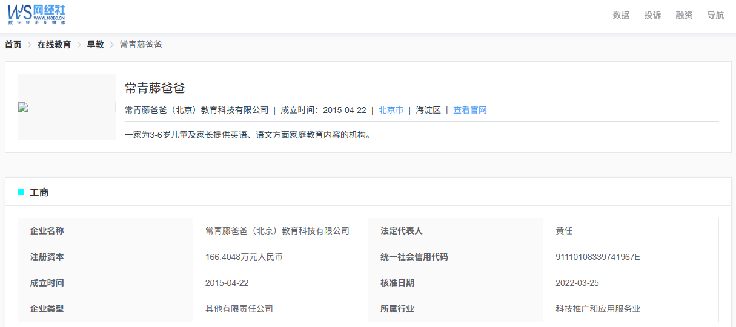Click the 海淀区 district text
Screen dimensions: 736x327
click(428, 110)
